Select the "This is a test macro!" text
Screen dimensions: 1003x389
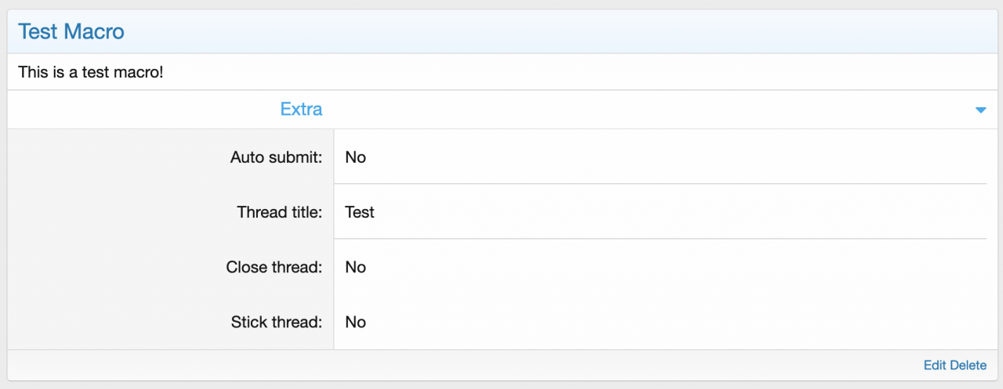(x=90, y=72)
